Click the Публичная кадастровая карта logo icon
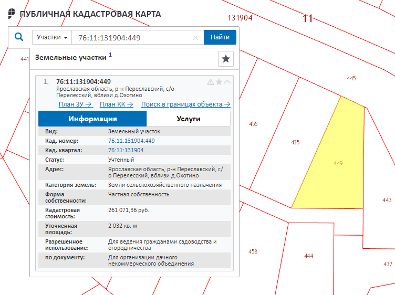395x295 pixels. click(x=12, y=14)
